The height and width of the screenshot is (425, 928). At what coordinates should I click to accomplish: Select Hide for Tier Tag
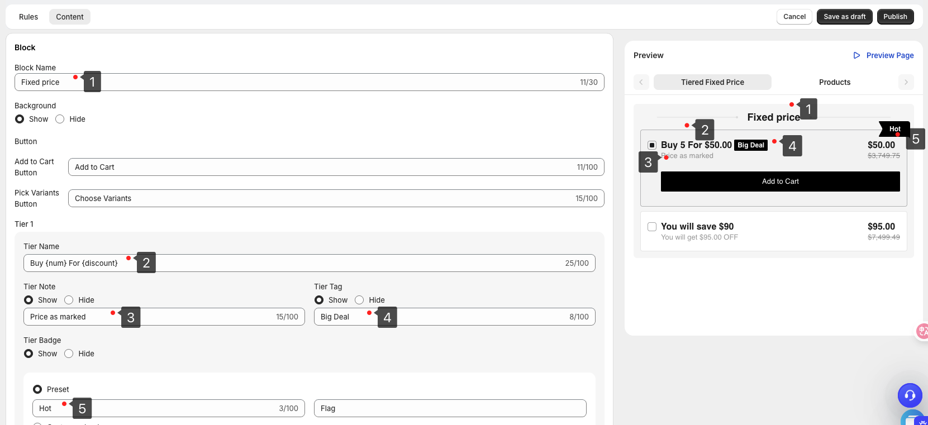point(360,300)
